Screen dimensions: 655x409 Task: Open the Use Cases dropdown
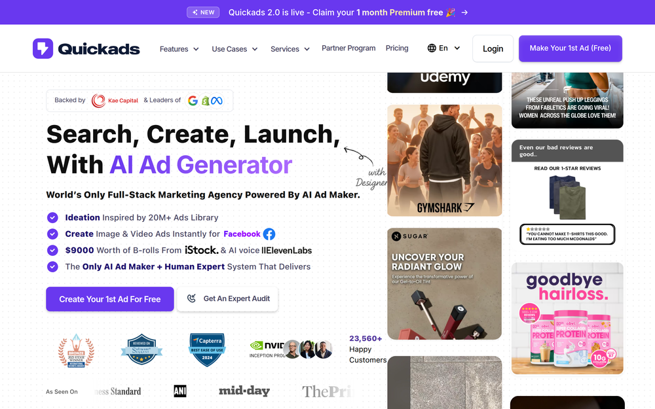234,49
